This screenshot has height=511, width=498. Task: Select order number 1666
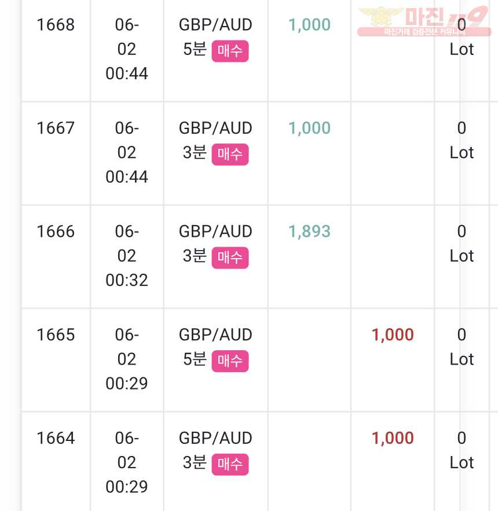pos(56,231)
